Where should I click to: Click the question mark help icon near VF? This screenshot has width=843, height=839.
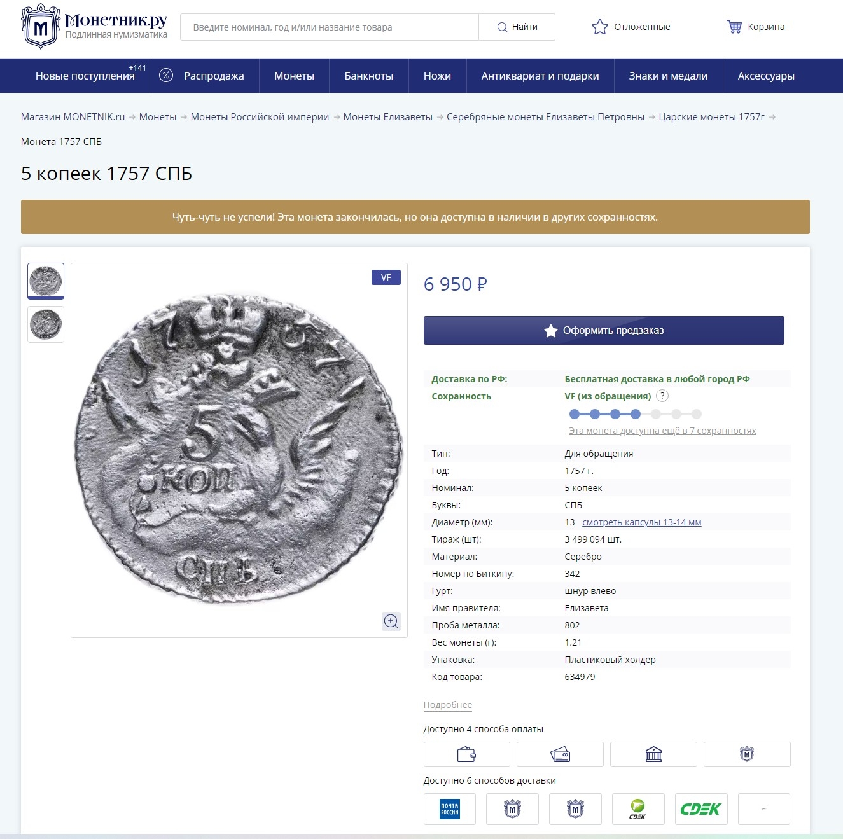point(662,396)
